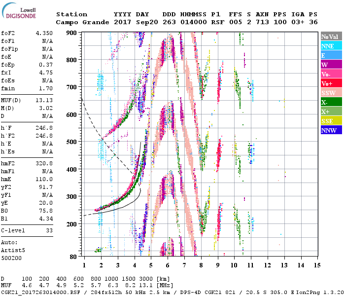Click the C-level value 33
Image resolution: width=345 pixels, height=296 pixels.
click(x=49, y=230)
